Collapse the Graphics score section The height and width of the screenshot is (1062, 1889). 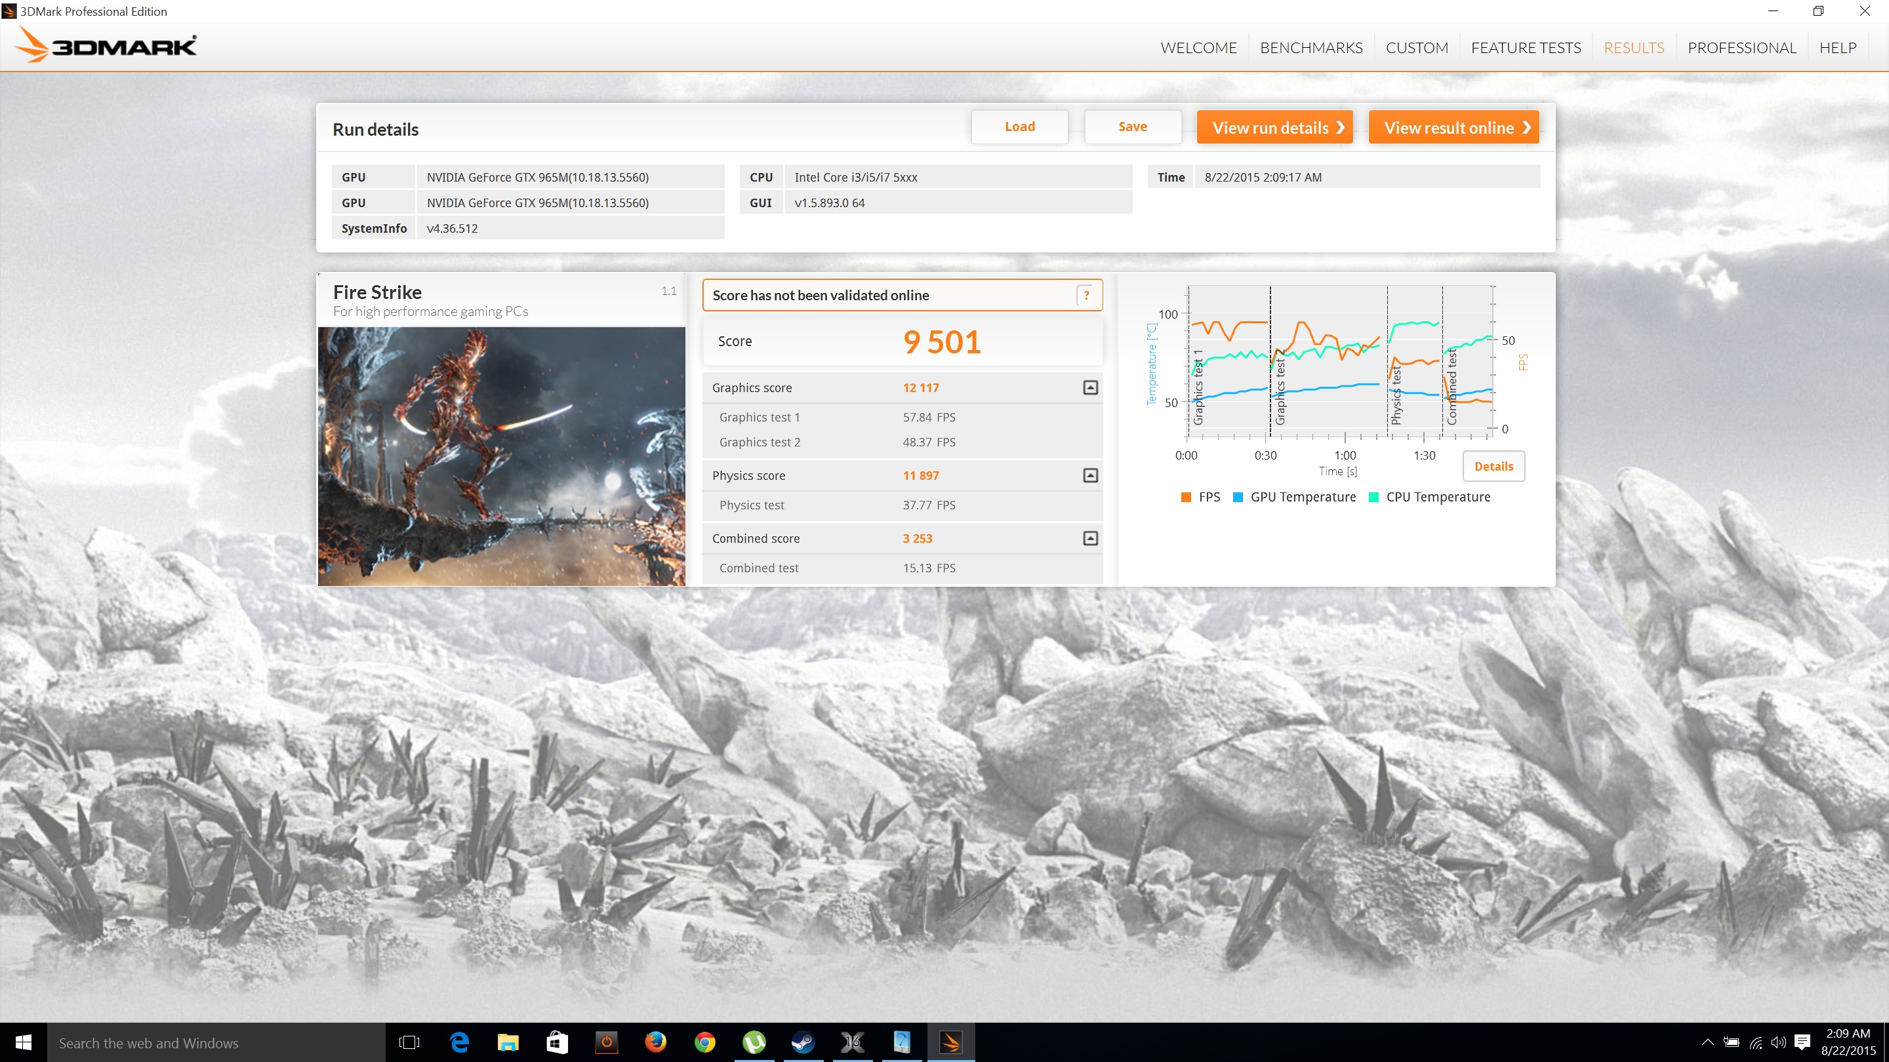tap(1090, 387)
